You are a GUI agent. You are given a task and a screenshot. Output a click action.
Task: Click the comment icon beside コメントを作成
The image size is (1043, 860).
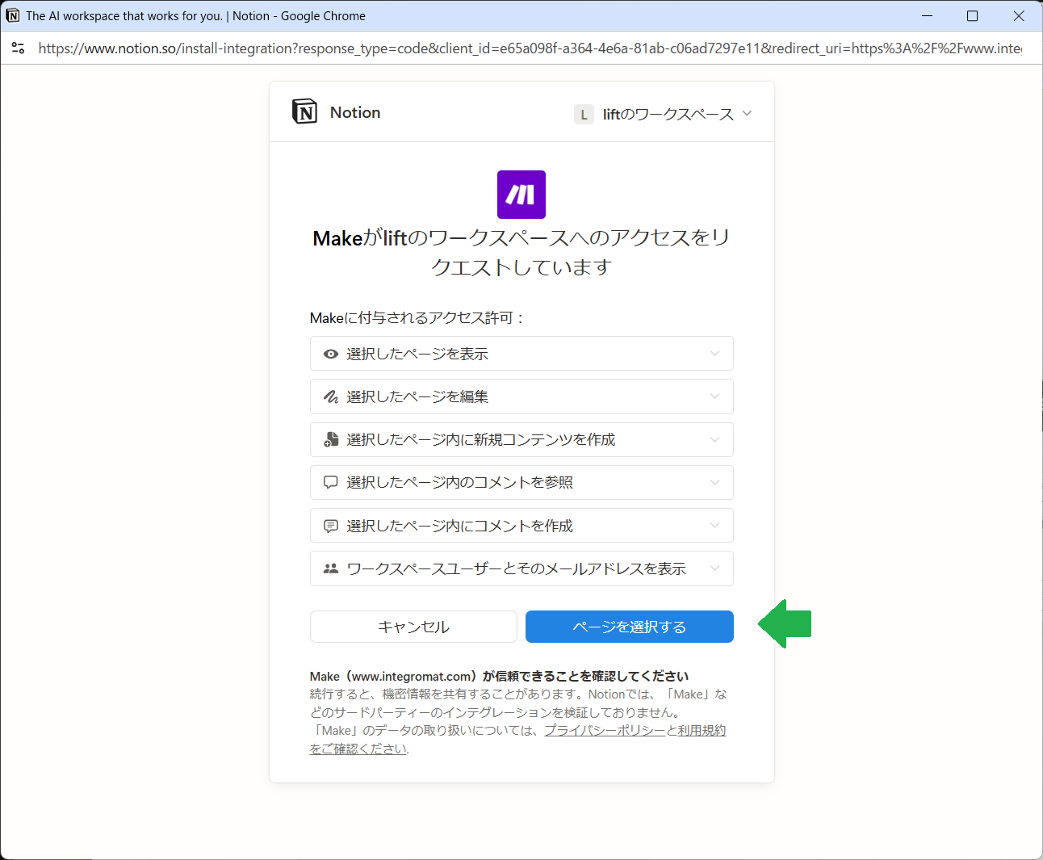click(330, 526)
